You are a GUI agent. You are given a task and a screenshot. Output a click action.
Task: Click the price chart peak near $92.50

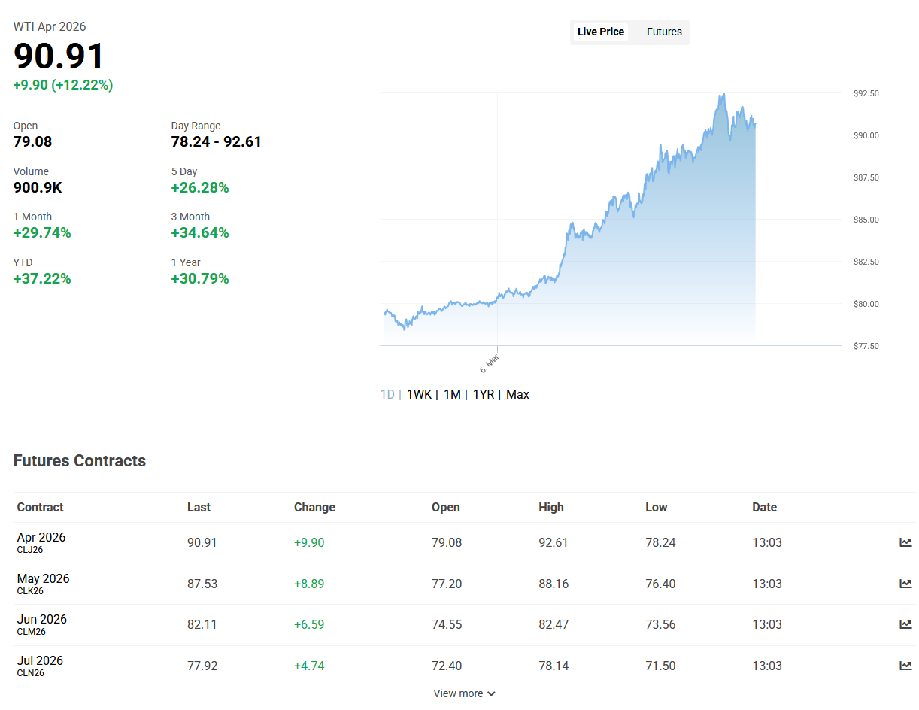(723, 95)
